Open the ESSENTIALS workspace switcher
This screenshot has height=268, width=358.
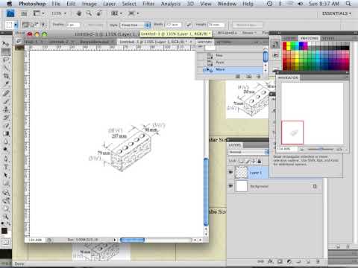[336, 13]
